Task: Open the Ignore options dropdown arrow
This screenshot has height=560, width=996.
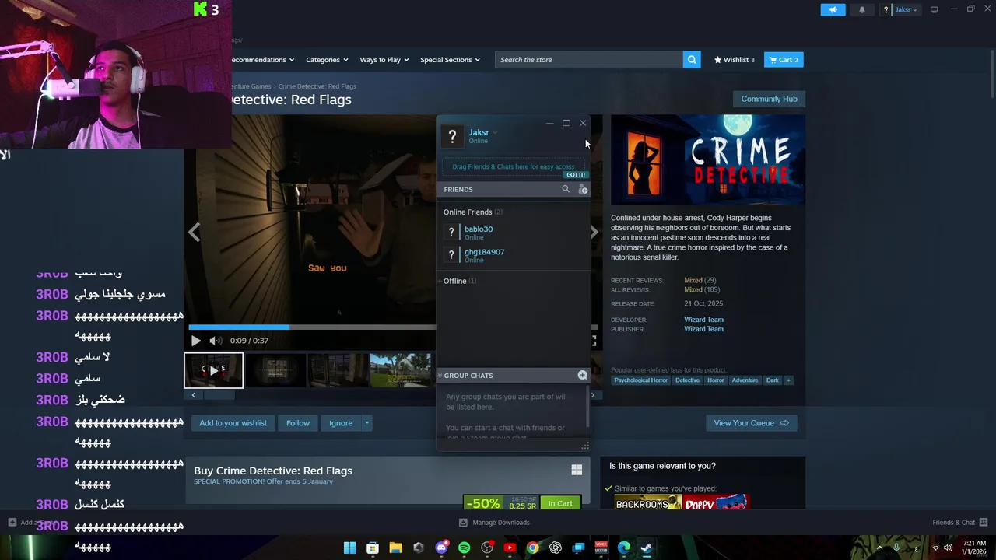Action: point(366,423)
